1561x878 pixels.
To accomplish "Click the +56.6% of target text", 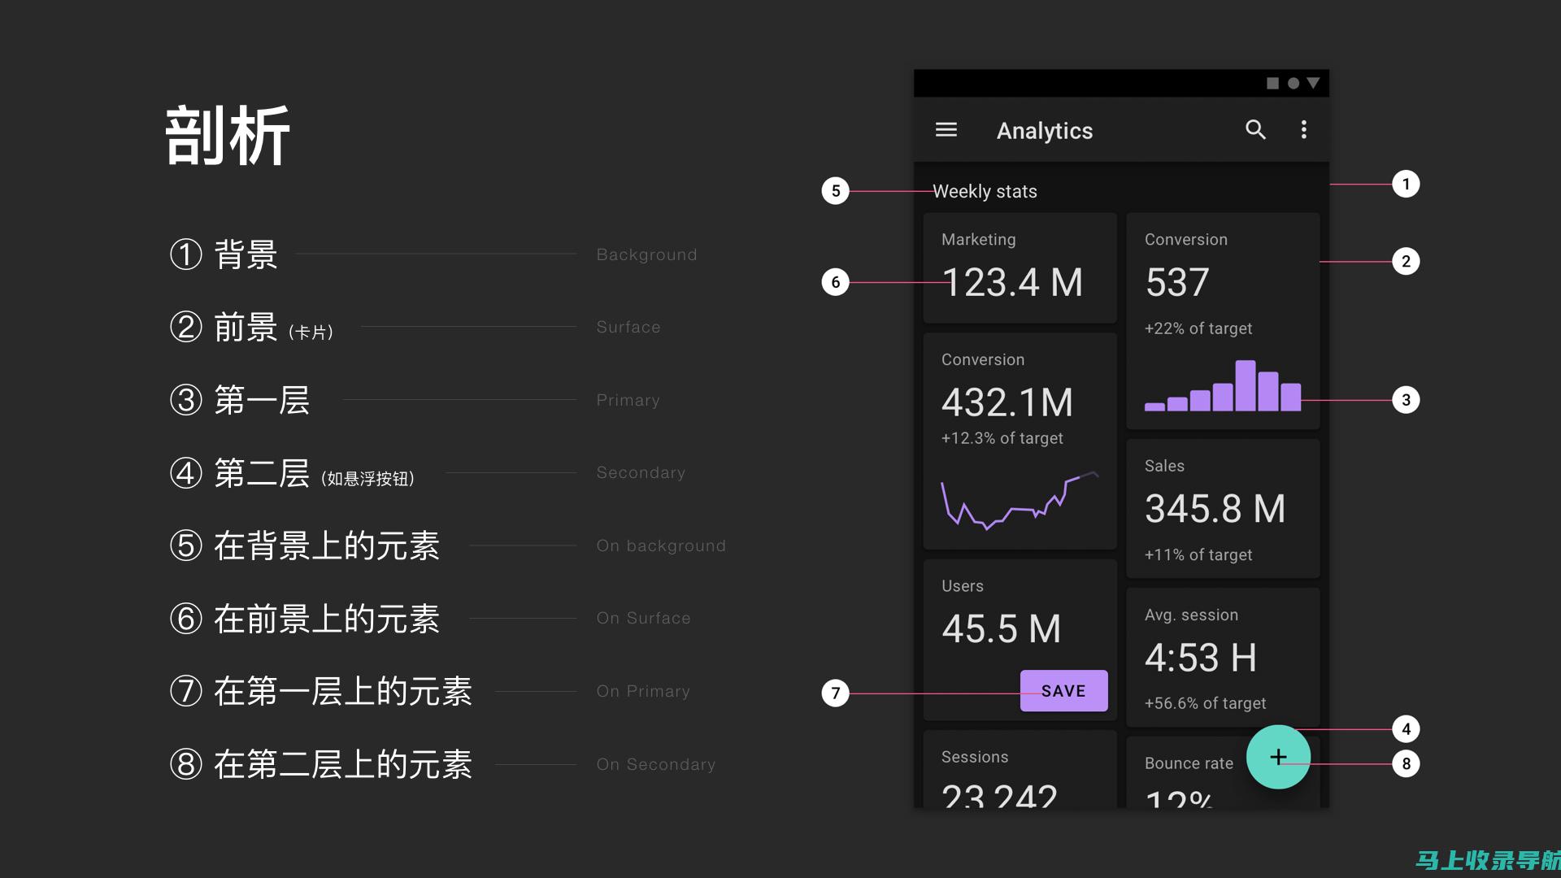I will pos(1205,703).
